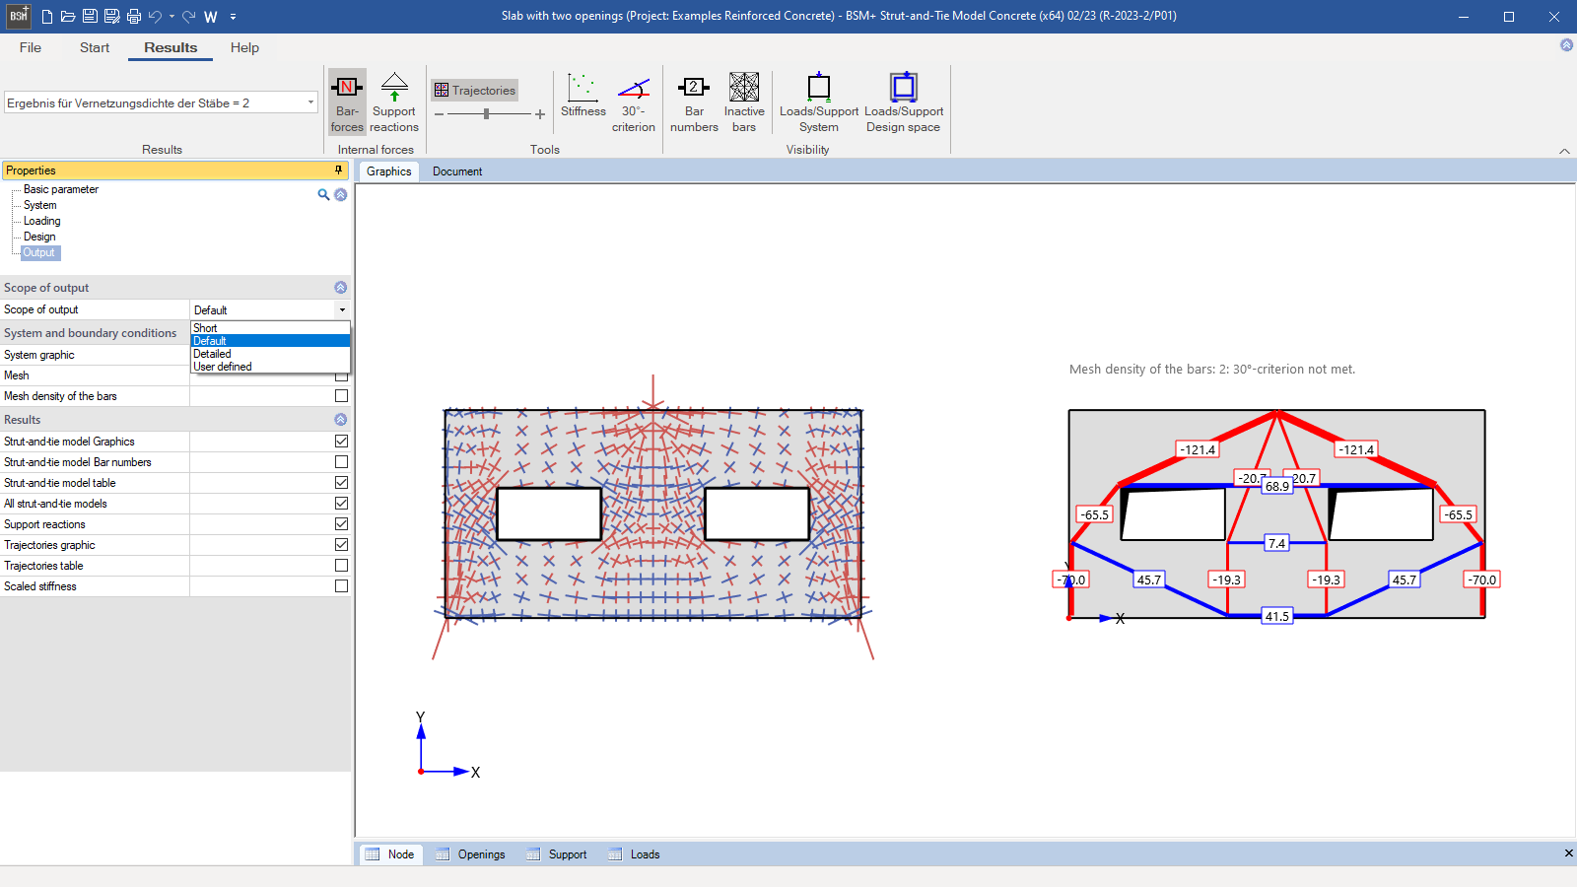
Task: Toggle Bar forces display
Action: coord(347,102)
